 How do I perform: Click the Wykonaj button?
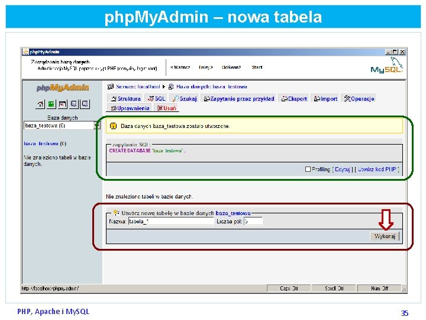coord(385,236)
